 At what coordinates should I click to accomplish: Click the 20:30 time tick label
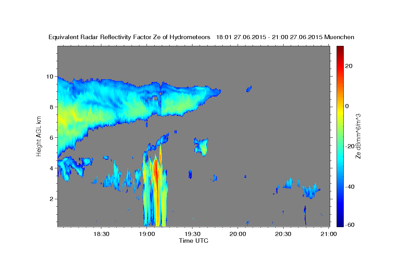(283, 234)
